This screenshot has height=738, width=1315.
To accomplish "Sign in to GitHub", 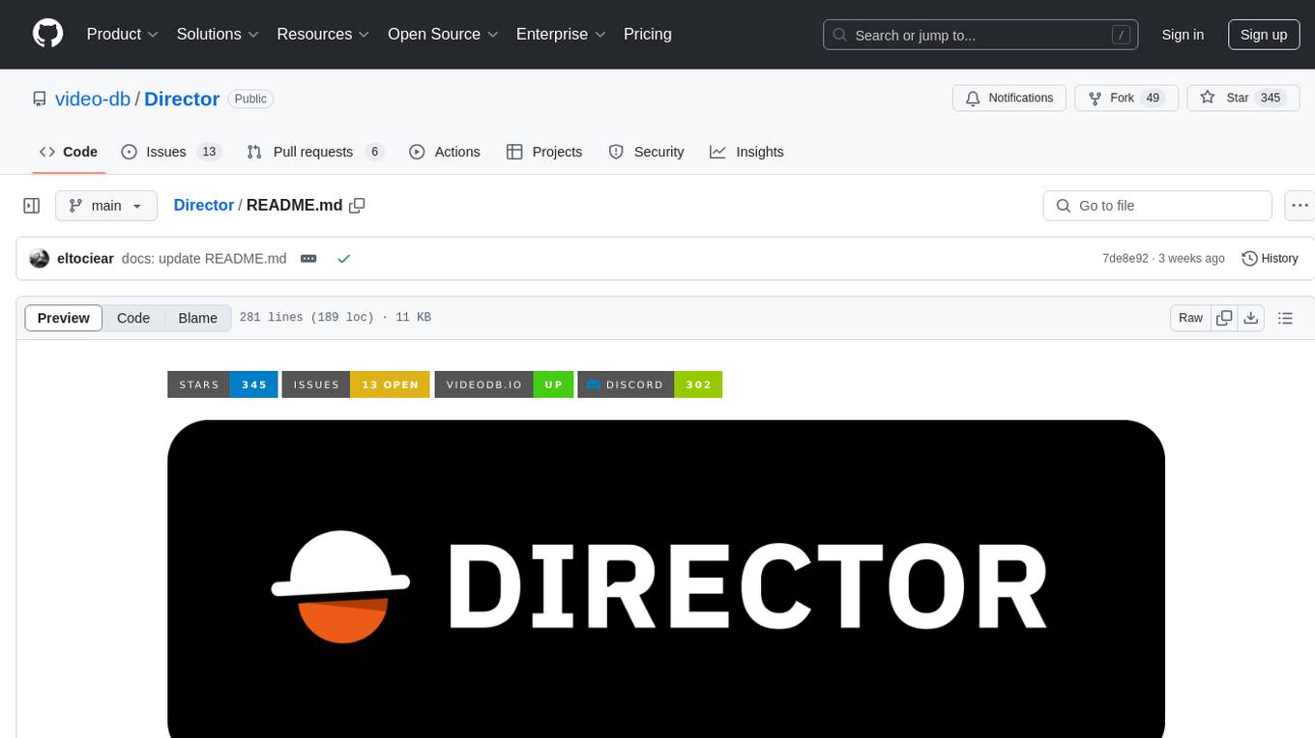I will tap(1183, 35).
